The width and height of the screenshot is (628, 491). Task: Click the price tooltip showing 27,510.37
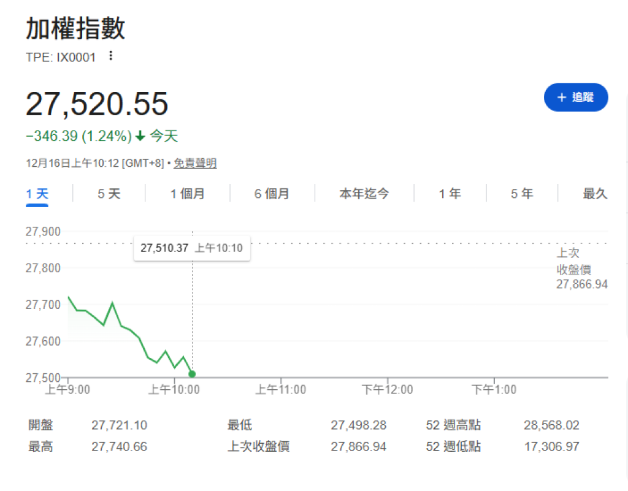(x=192, y=248)
